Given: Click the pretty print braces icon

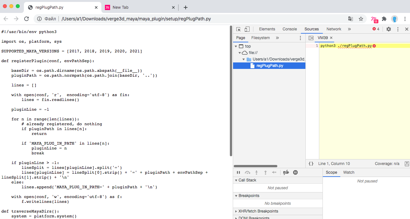Looking at the screenshot, I should tap(311, 164).
